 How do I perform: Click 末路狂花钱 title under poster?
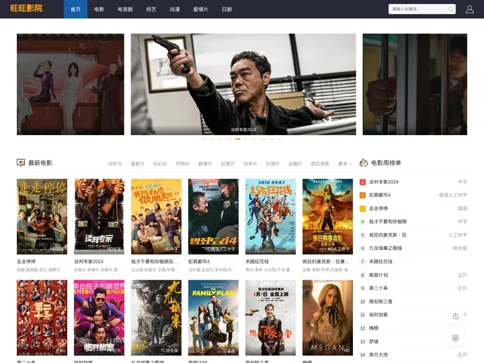coord(257,261)
